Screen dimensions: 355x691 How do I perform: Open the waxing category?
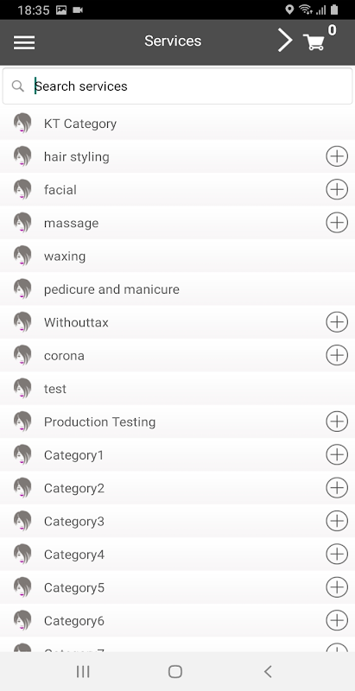point(178,256)
